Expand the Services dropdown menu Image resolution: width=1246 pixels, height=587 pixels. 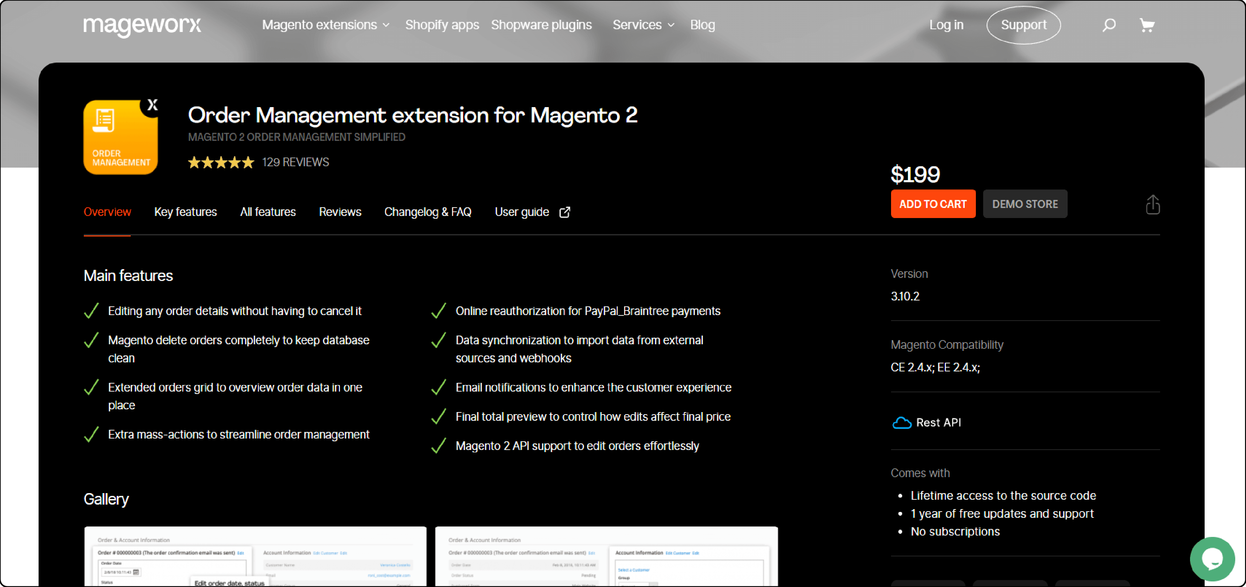point(643,25)
